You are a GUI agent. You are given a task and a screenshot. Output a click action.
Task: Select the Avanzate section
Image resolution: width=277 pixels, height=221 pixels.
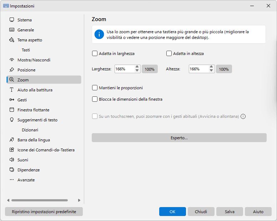point(44,180)
